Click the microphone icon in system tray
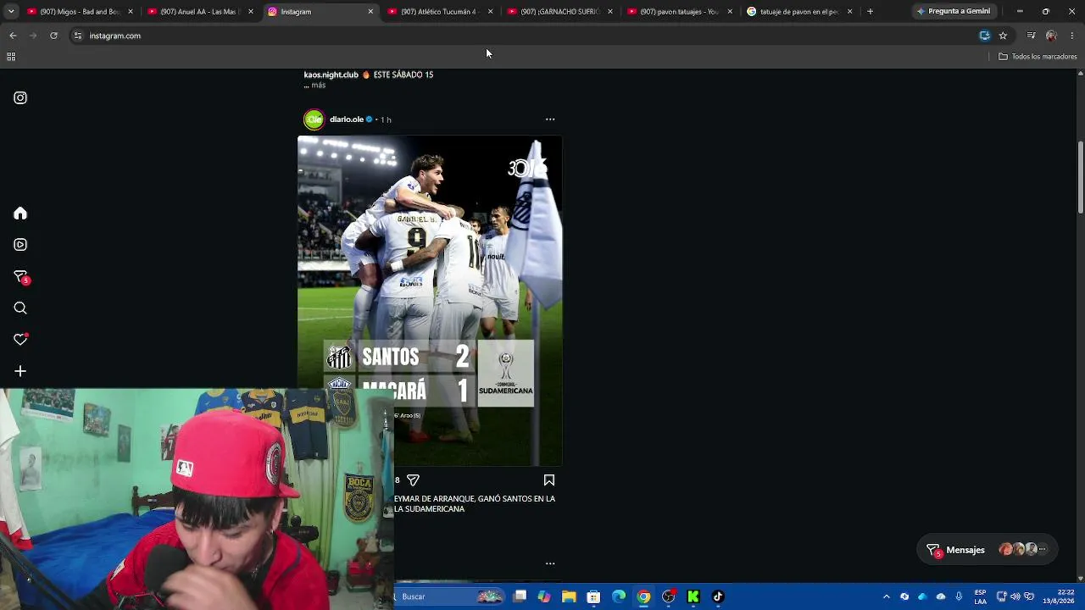Viewport: 1085px width, 610px height. point(959,596)
